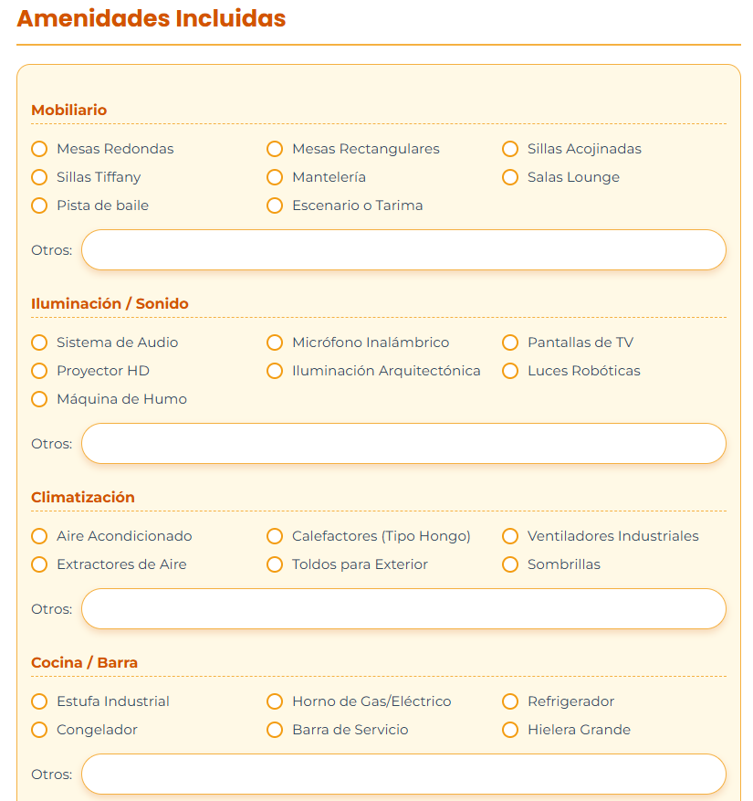Screen dimensions: 753x801
Task: Focus the Iluminación / Sonido Otros field
Action: click(x=403, y=444)
